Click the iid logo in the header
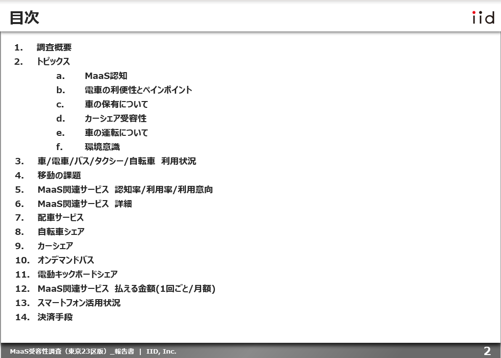Image resolution: width=501 pixels, height=358 pixels. (483, 18)
